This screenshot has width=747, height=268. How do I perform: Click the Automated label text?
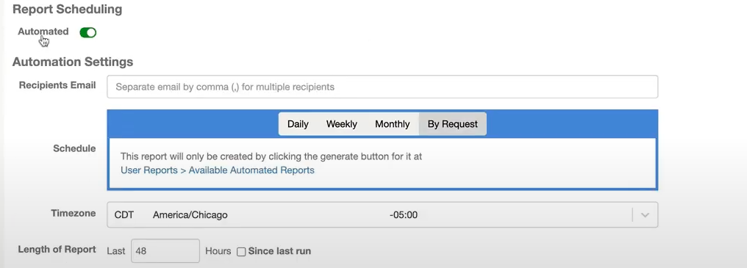[x=43, y=32]
